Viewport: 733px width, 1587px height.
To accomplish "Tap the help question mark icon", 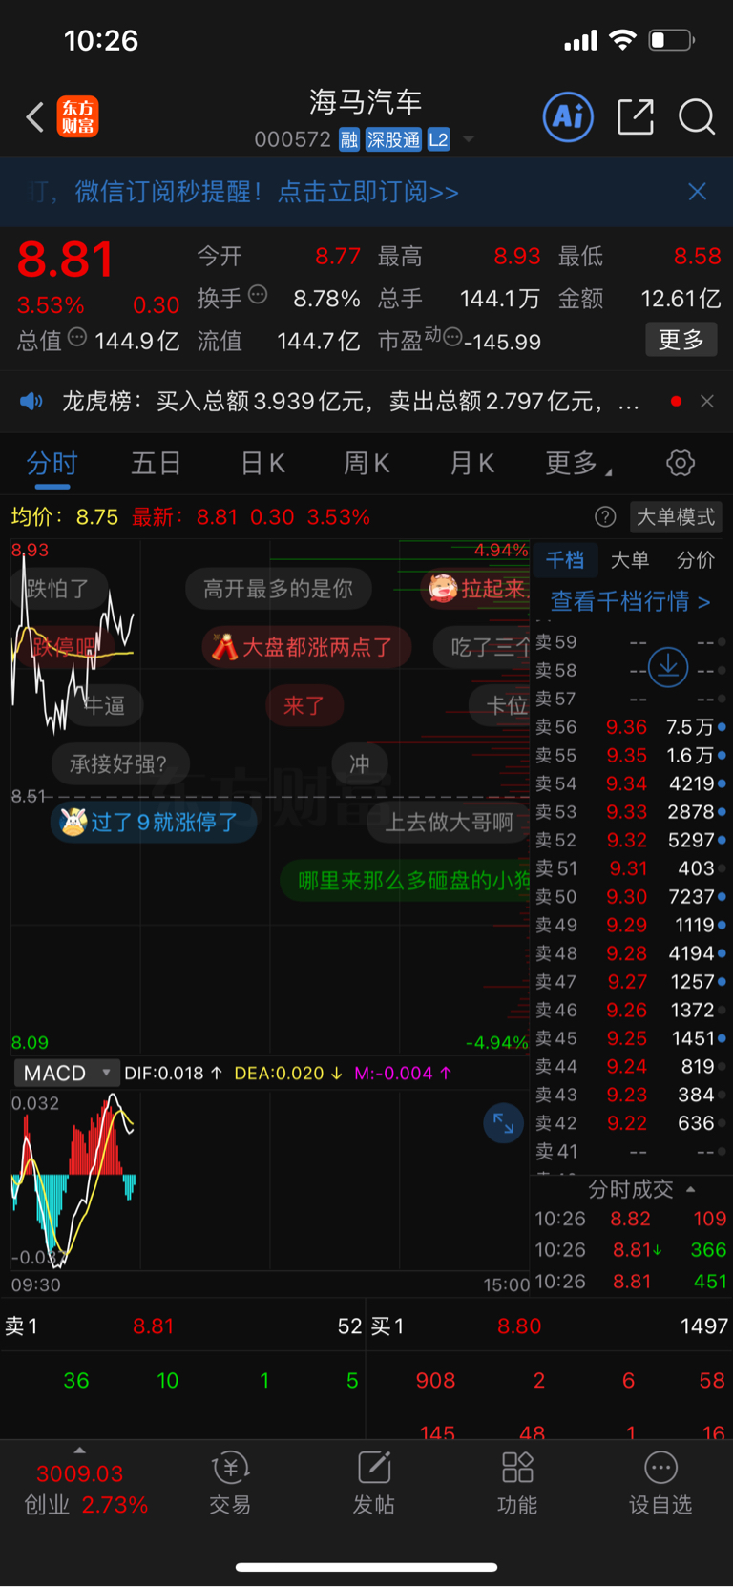I will [605, 516].
